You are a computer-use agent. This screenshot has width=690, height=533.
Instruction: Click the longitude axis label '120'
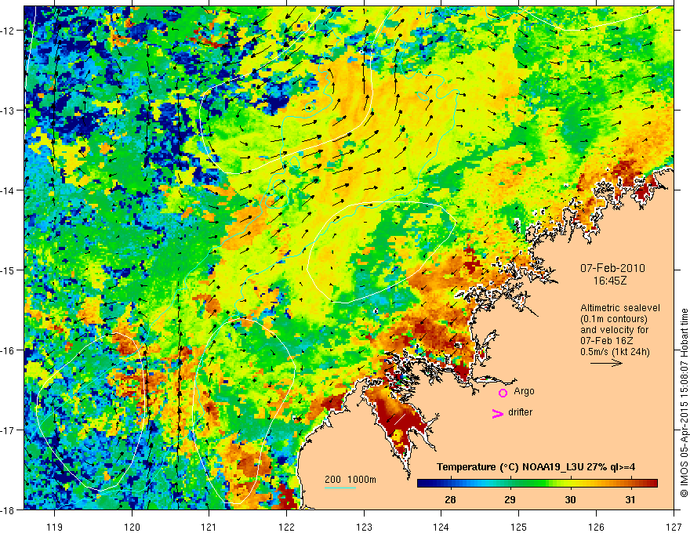pyautogui.click(x=132, y=527)
